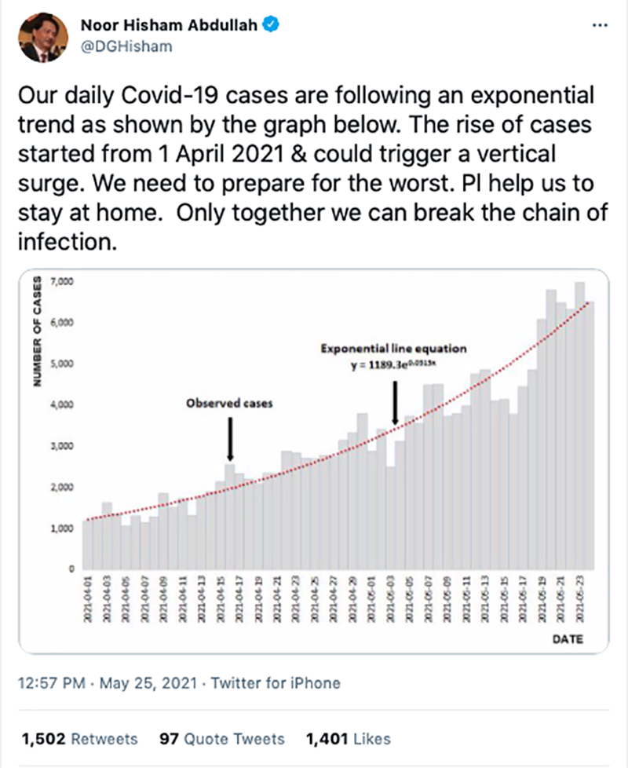Viewport: 628px width, 768px height.
Task: Click the arrow below the exponential equation
Action: click(x=395, y=404)
